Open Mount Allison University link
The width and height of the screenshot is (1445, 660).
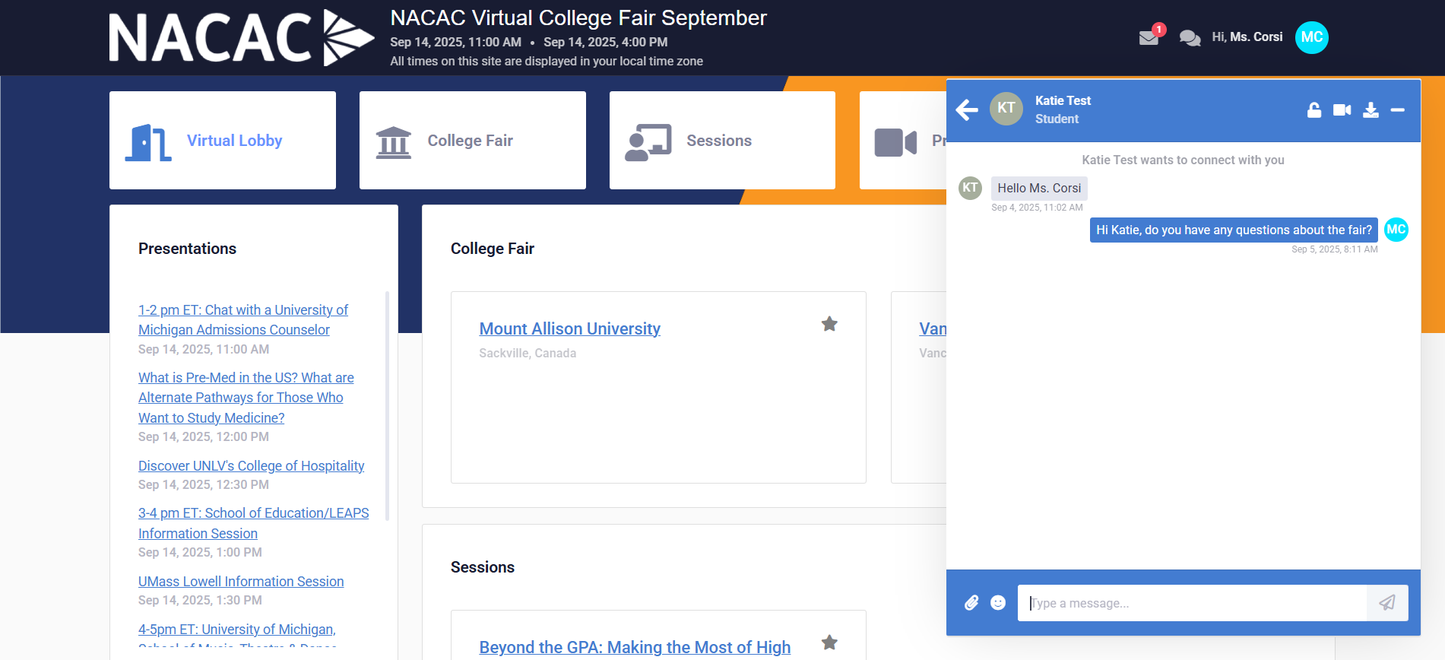coord(569,328)
